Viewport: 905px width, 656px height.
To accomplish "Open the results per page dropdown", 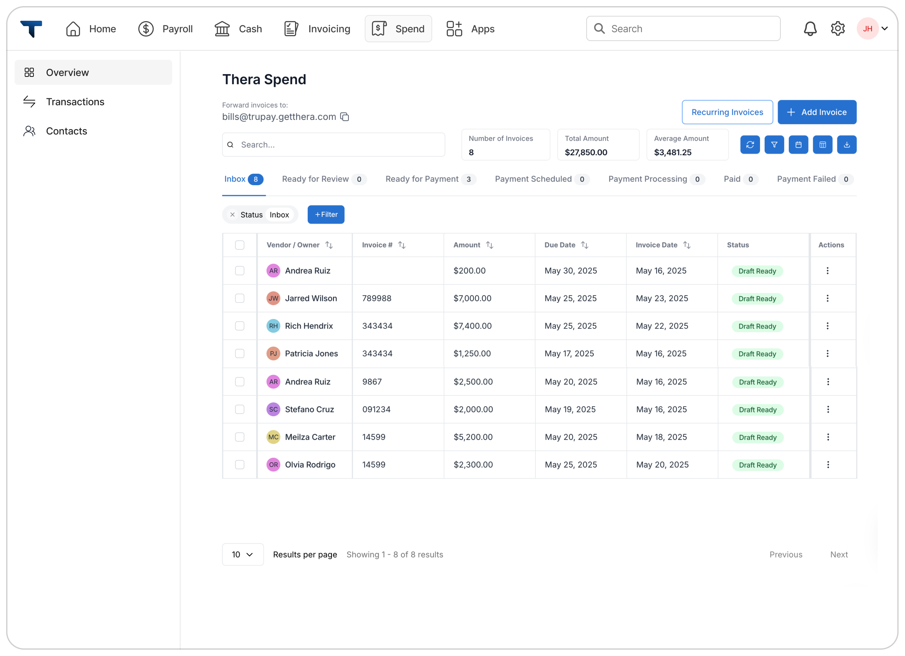I will pos(243,554).
